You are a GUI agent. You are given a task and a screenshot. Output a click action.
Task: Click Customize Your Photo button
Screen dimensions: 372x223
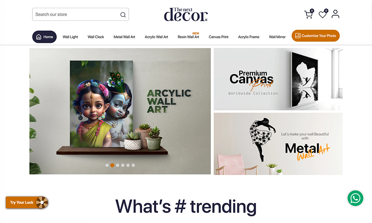[315, 36]
